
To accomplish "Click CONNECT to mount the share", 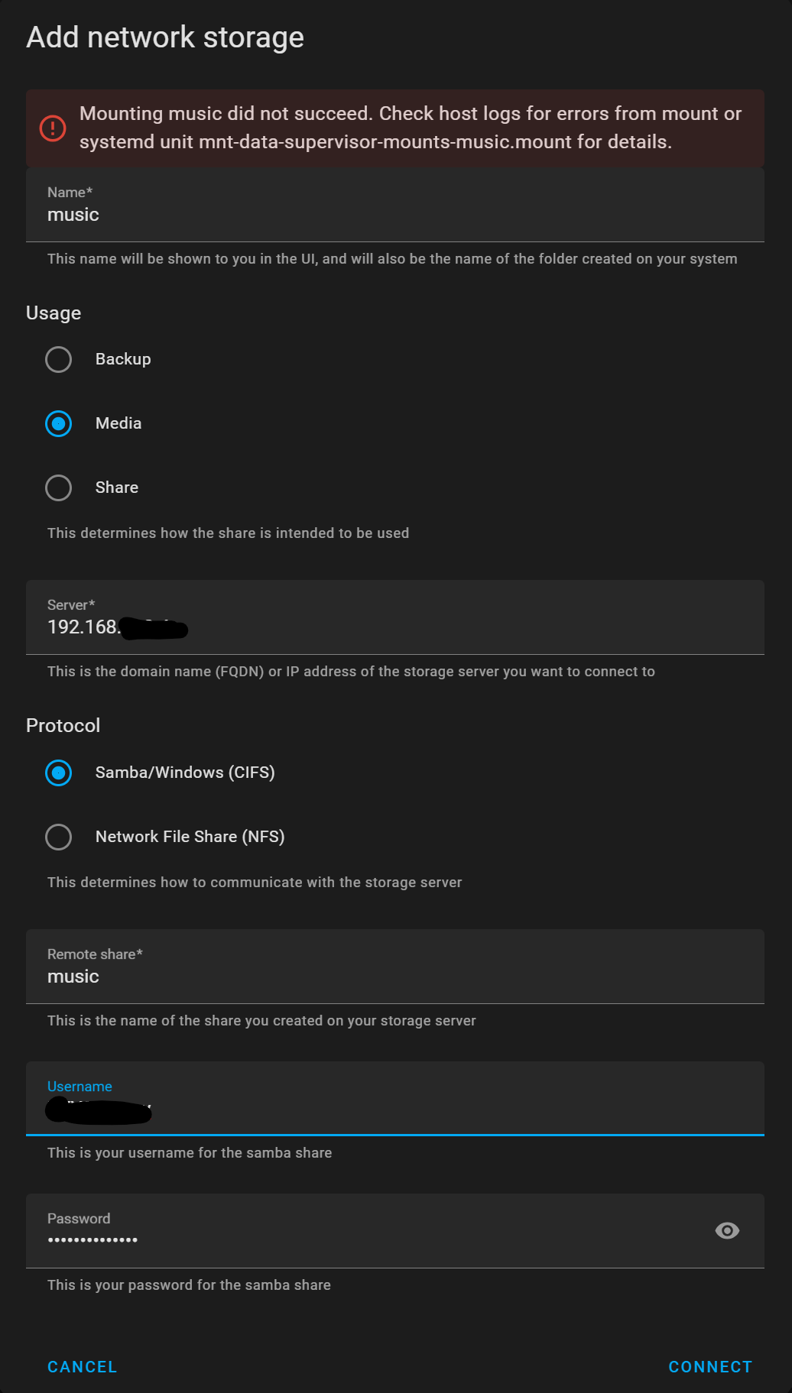I will (x=710, y=1366).
